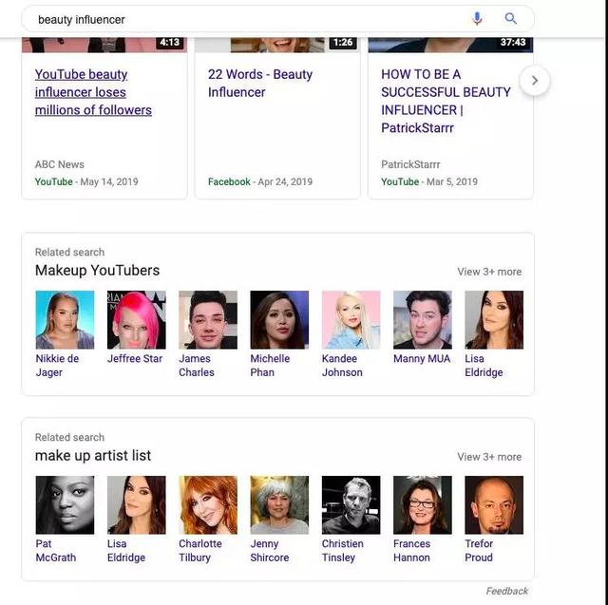This screenshot has width=608, height=605.
Task: Click the 'Facebook' source label
Action: pos(229,181)
